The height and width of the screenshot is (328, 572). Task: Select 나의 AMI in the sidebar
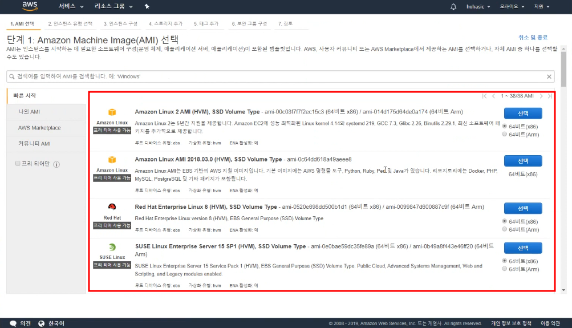47,112
